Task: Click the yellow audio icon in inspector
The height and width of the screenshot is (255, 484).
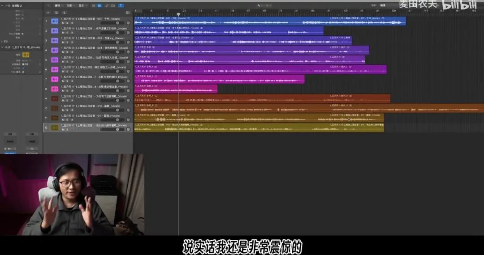Action: coord(26,54)
